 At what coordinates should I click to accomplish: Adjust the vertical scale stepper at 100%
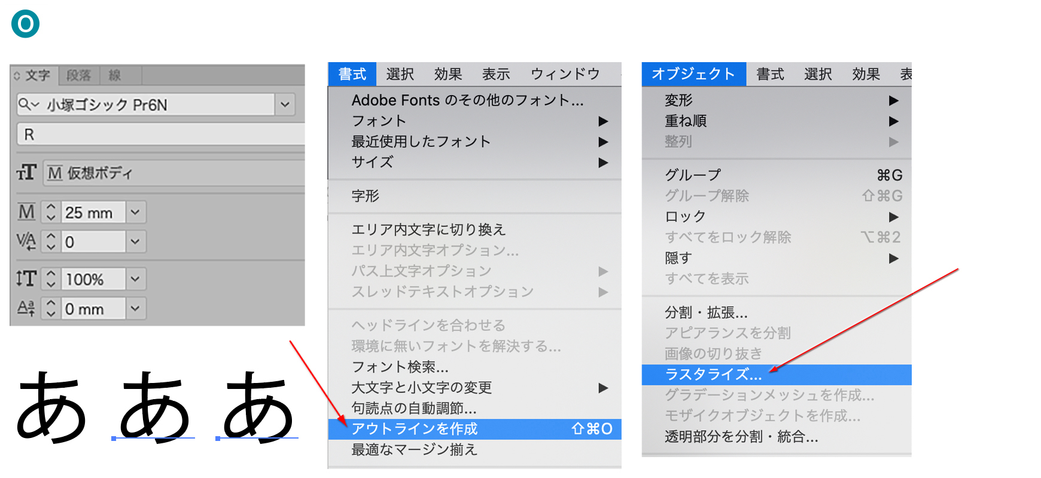51,278
